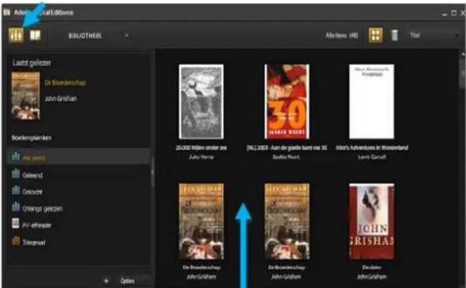Select the red John Grisham cover
This screenshot has height=288, width=466.
point(372,221)
